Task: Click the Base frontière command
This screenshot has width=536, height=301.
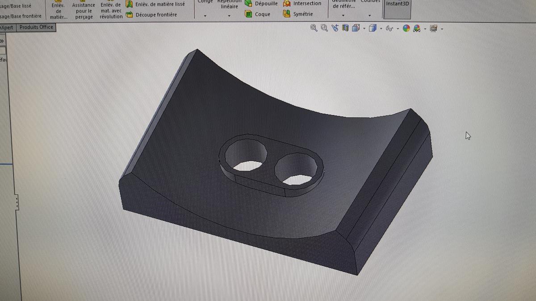Action: click(x=21, y=16)
